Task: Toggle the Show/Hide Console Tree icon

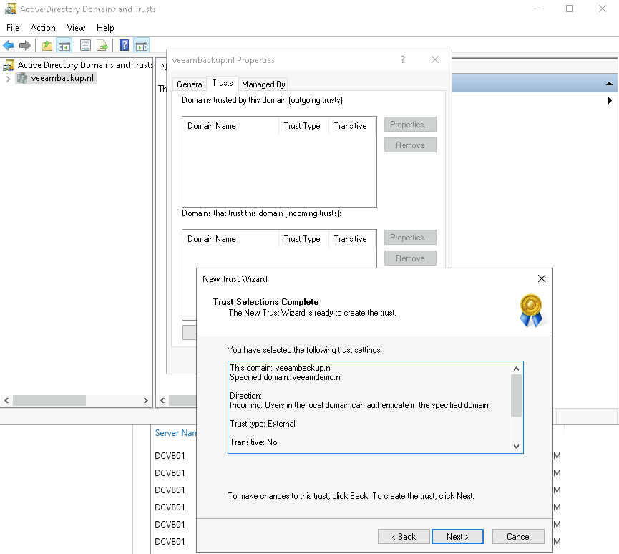Action: pos(64,46)
